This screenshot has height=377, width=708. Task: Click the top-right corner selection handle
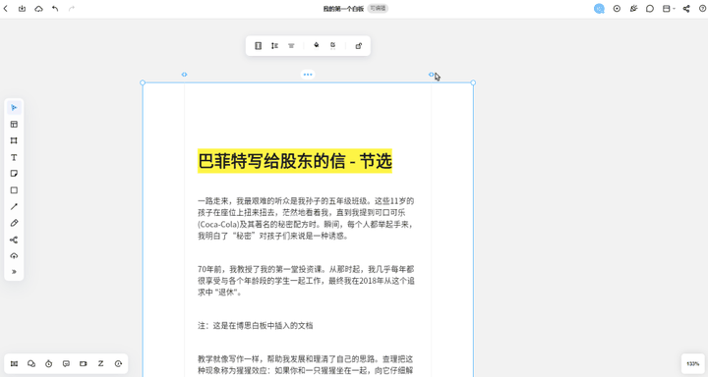click(473, 82)
